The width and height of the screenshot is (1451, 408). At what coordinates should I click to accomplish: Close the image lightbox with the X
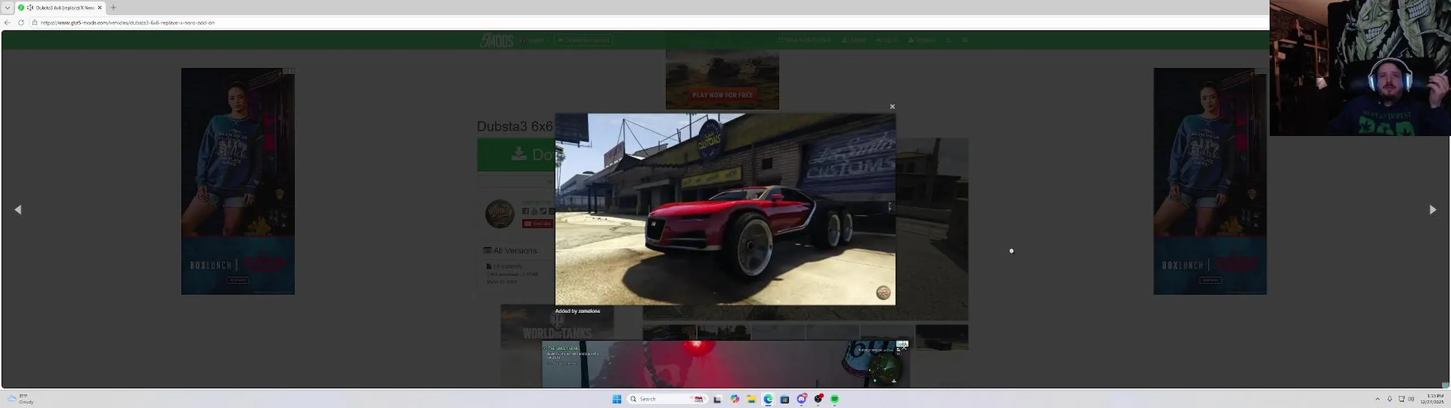click(x=892, y=107)
